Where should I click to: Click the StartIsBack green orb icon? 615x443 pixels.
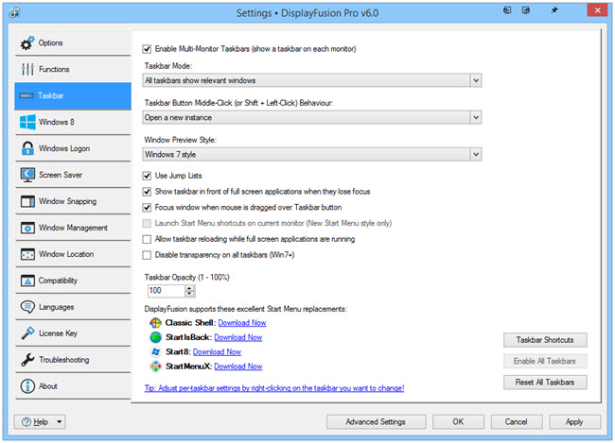click(x=156, y=337)
